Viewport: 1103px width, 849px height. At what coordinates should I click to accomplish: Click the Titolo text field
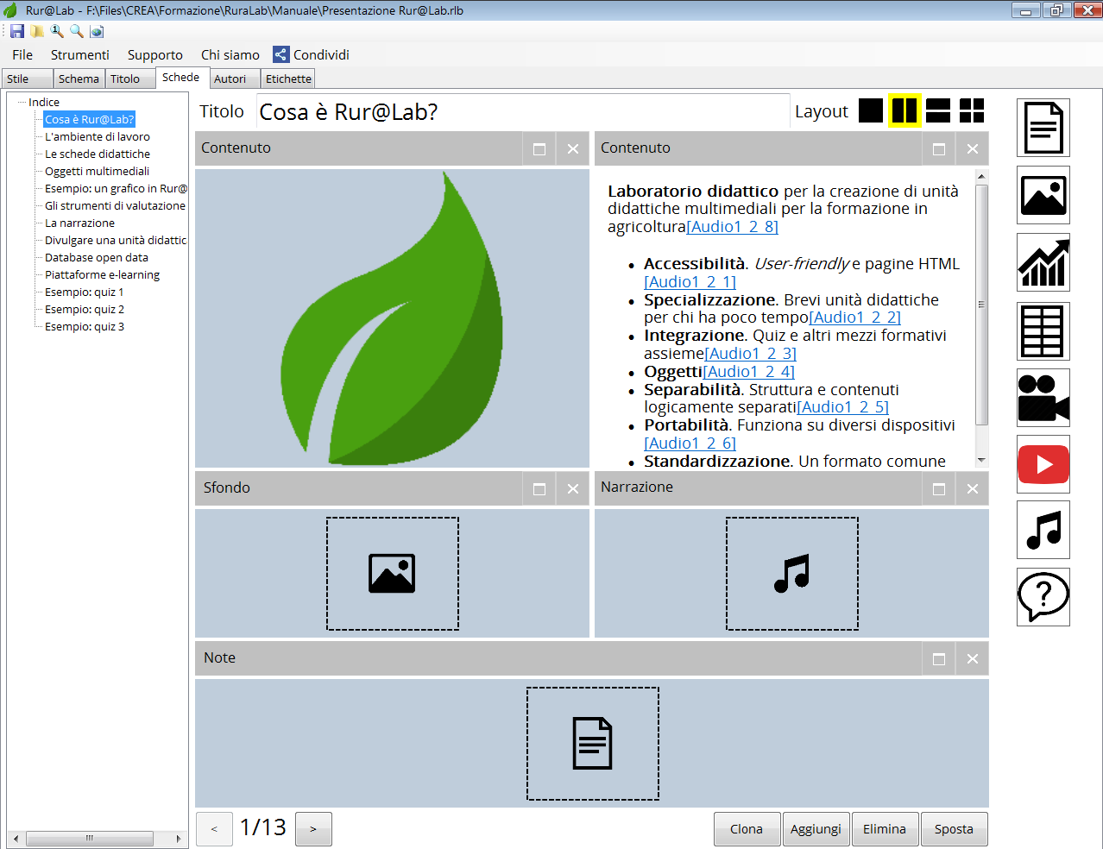point(523,112)
